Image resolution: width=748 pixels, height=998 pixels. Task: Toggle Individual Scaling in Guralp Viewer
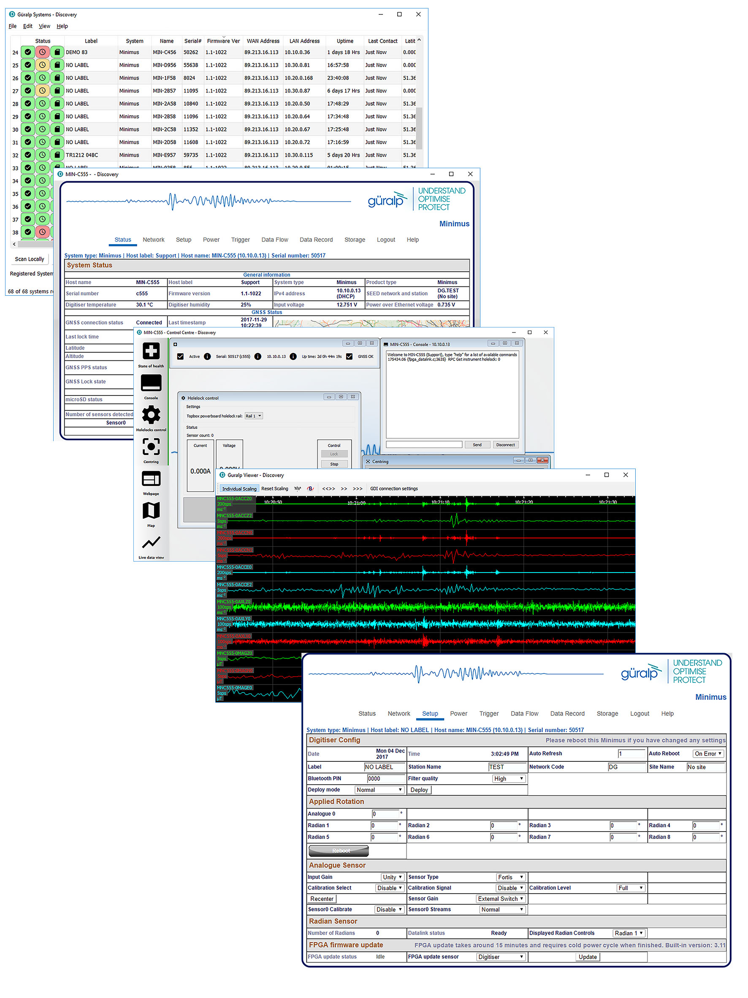coord(239,488)
